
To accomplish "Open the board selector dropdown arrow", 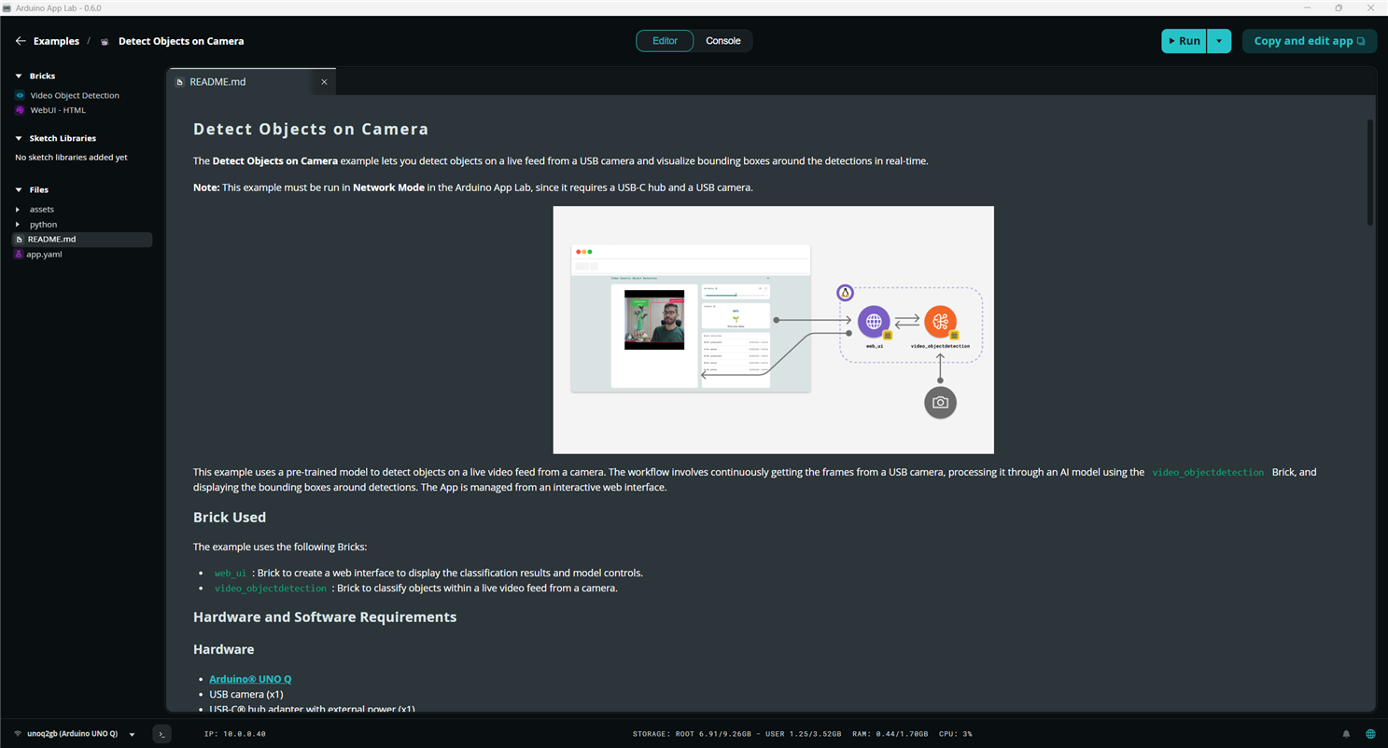I will 132,735.
